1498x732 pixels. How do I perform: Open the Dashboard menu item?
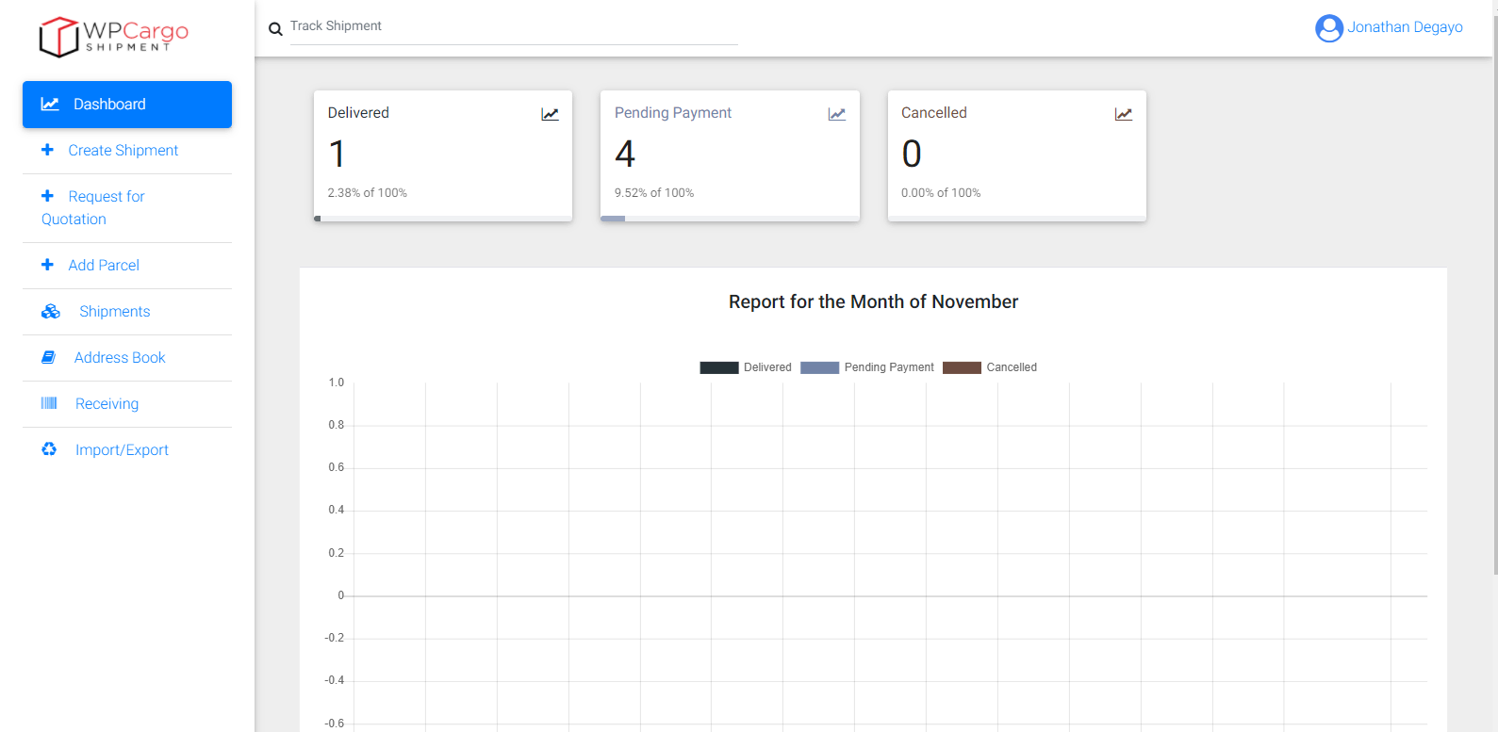(x=127, y=105)
